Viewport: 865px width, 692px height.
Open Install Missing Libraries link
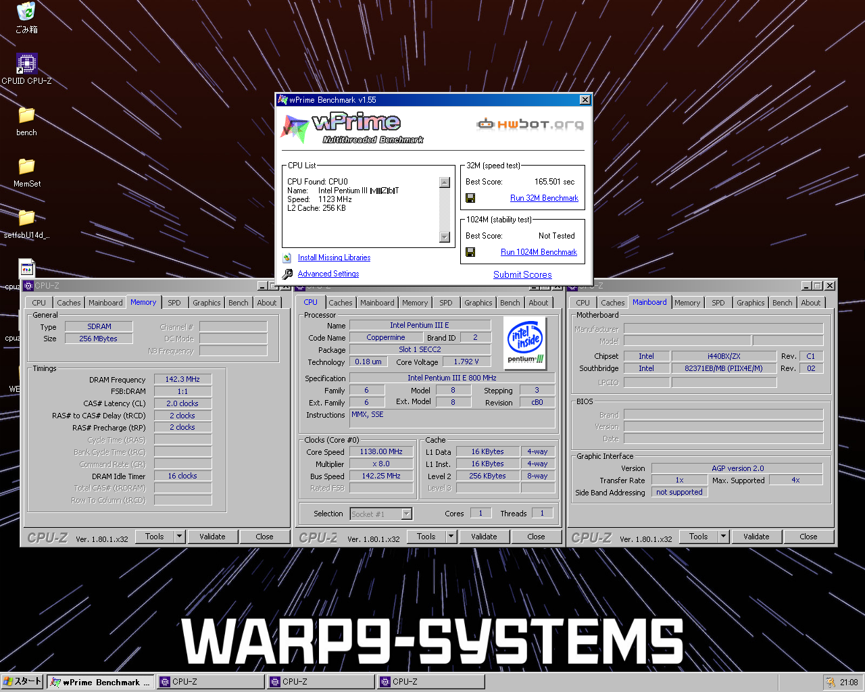pos(334,257)
